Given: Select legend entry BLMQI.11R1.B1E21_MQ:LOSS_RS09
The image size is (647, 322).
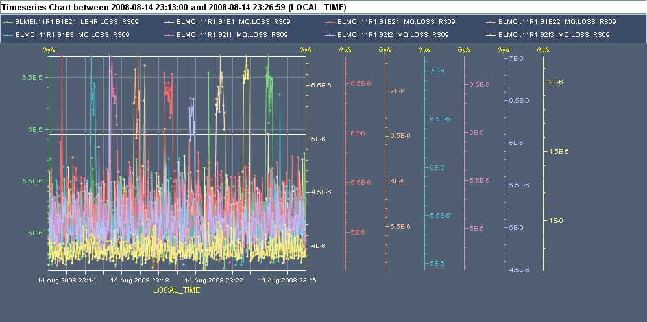Looking at the screenshot, I should 391,22.
